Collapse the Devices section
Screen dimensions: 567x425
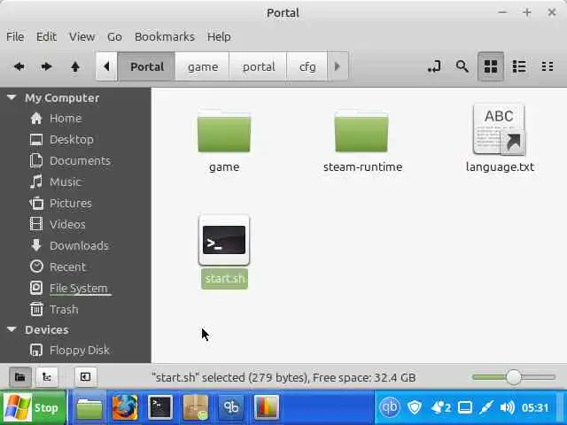click(x=12, y=329)
